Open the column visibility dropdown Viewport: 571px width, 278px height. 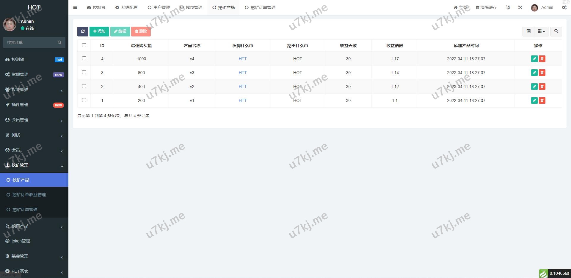pyautogui.click(x=541, y=31)
